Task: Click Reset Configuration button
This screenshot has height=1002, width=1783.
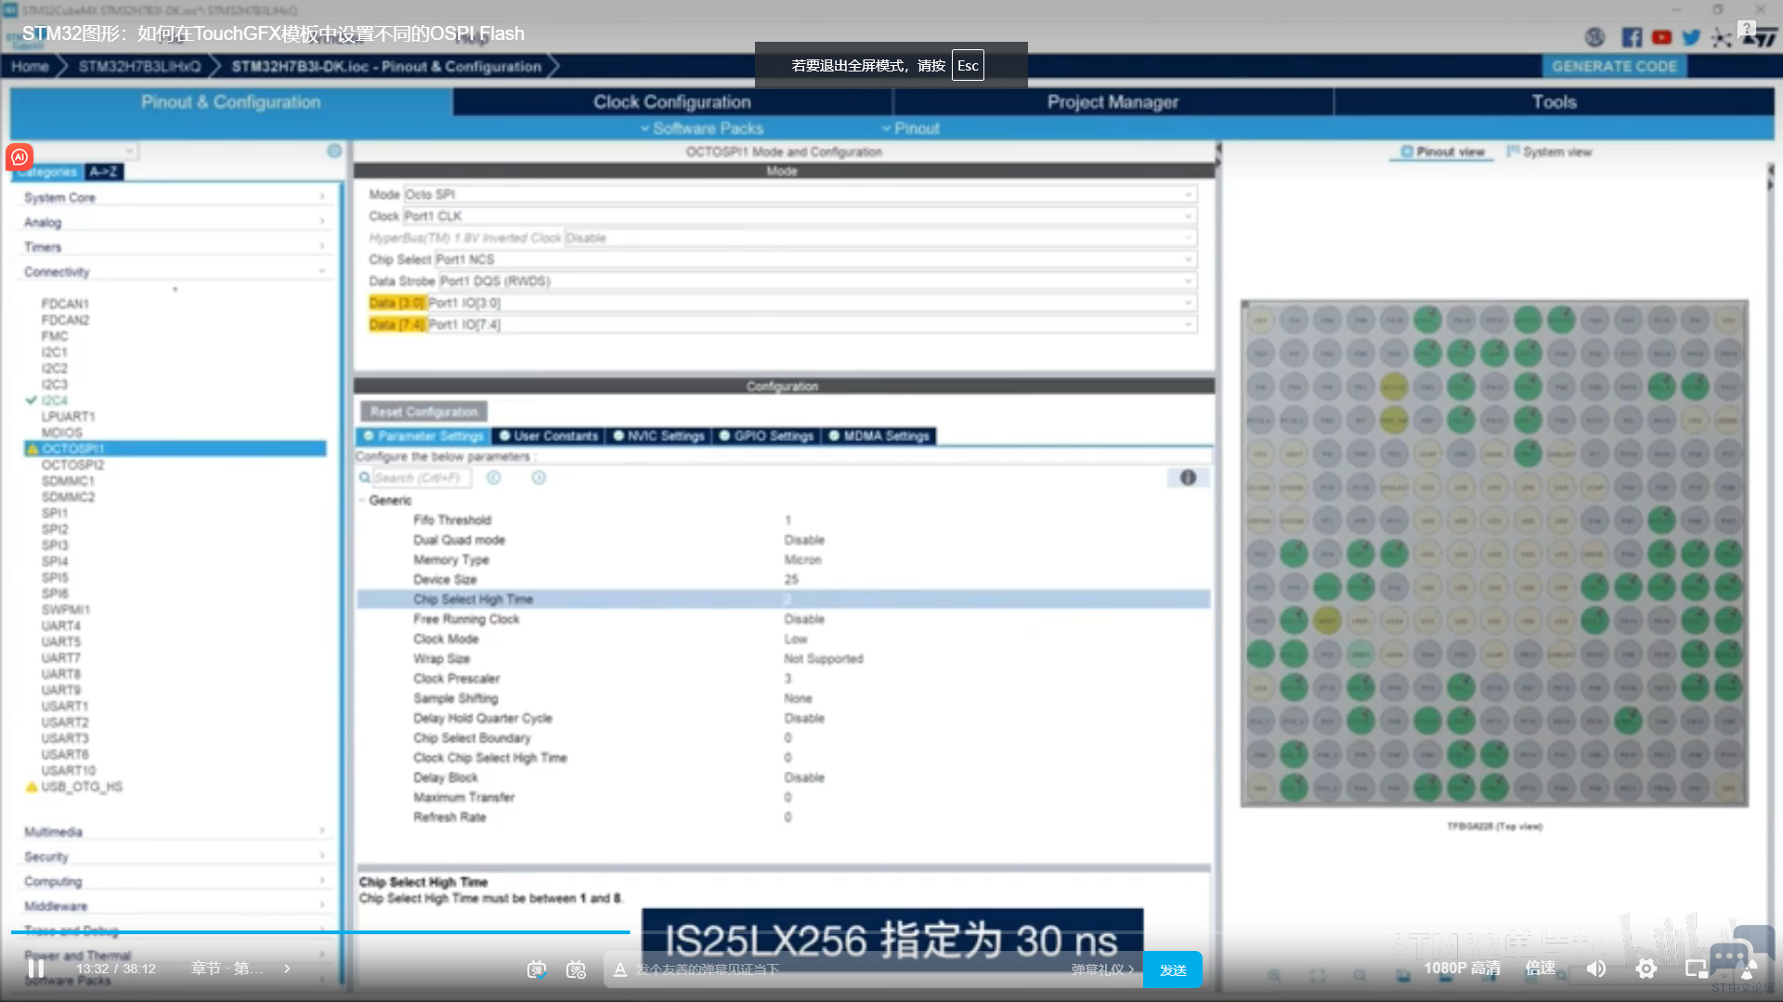Action: [x=423, y=411]
